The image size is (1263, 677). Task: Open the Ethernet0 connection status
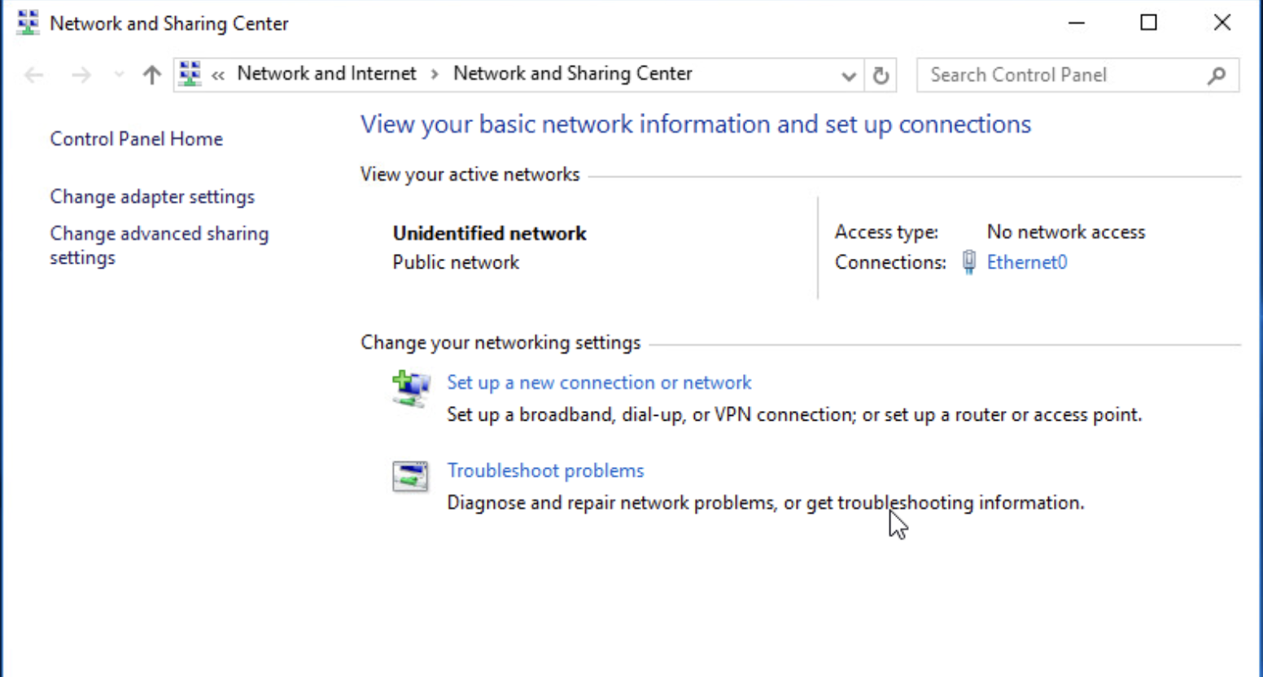coord(1026,262)
